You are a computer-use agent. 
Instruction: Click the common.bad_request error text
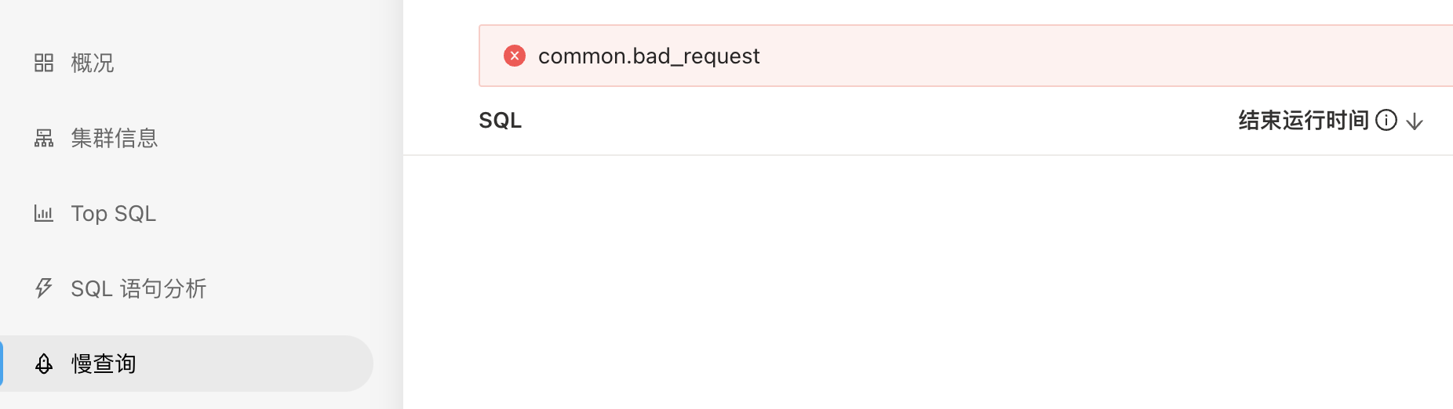pyautogui.click(x=649, y=56)
